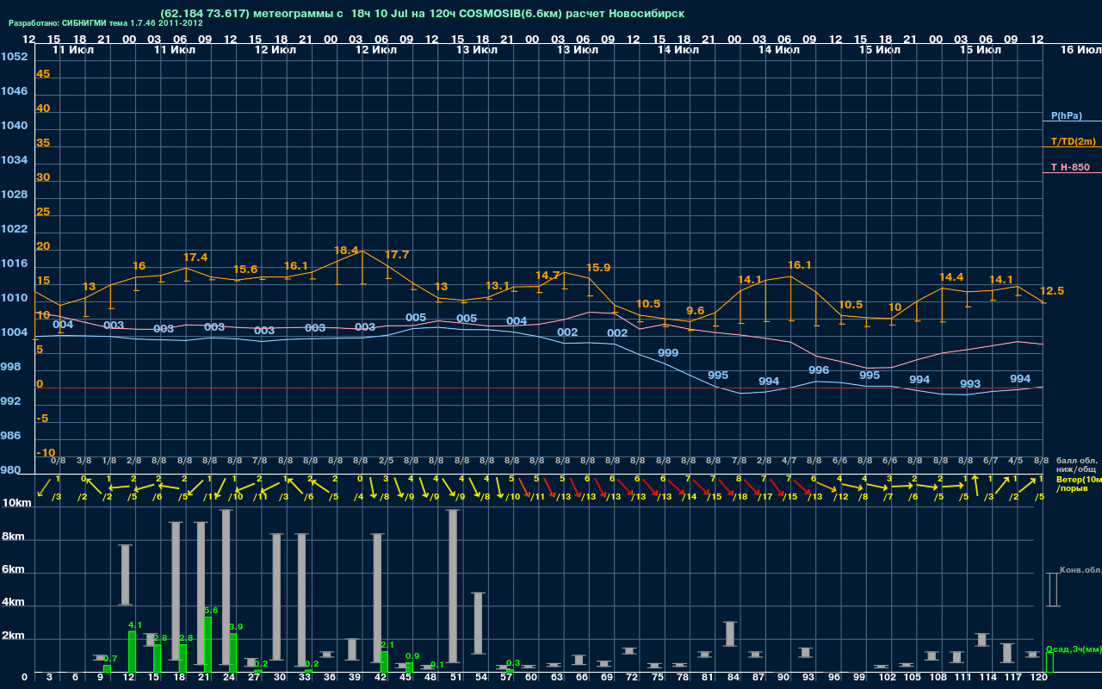Click the red wind arrow with gust /17
The width and height of the screenshot is (1102, 689).
pos(753,489)
